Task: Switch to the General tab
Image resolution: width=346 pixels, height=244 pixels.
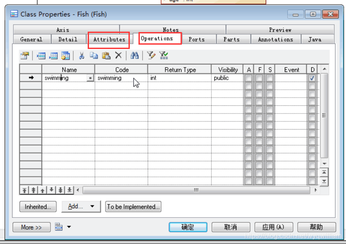Action: coord(31,39)
